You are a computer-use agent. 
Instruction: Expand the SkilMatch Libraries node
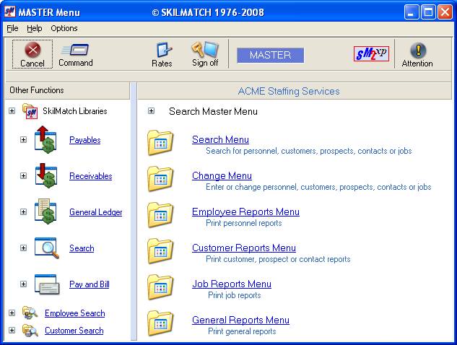pos(12,111)
